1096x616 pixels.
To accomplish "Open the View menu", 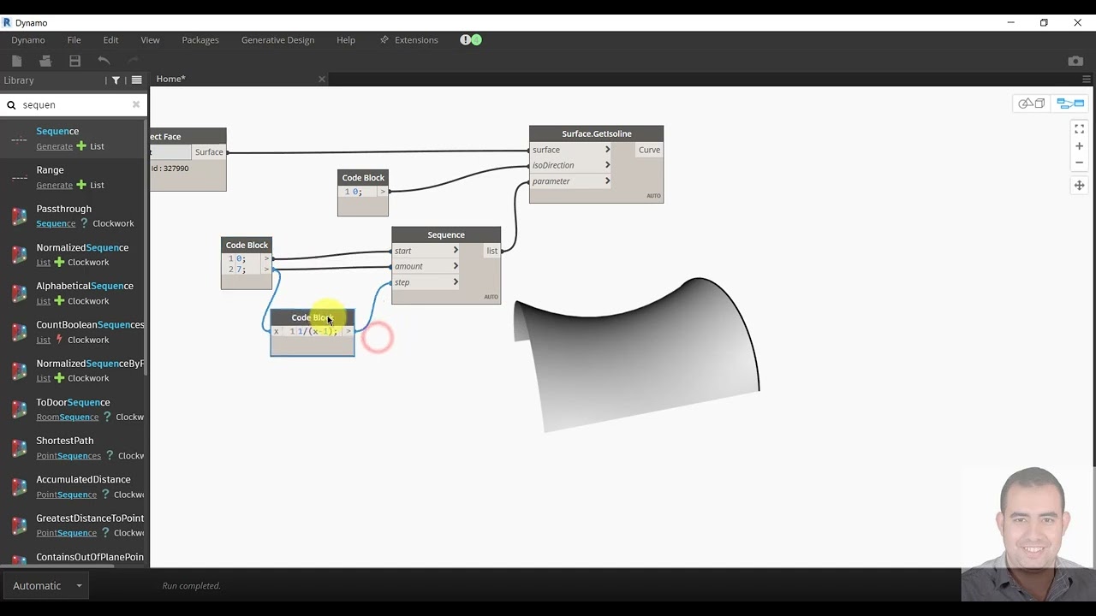I will [150, 40].
